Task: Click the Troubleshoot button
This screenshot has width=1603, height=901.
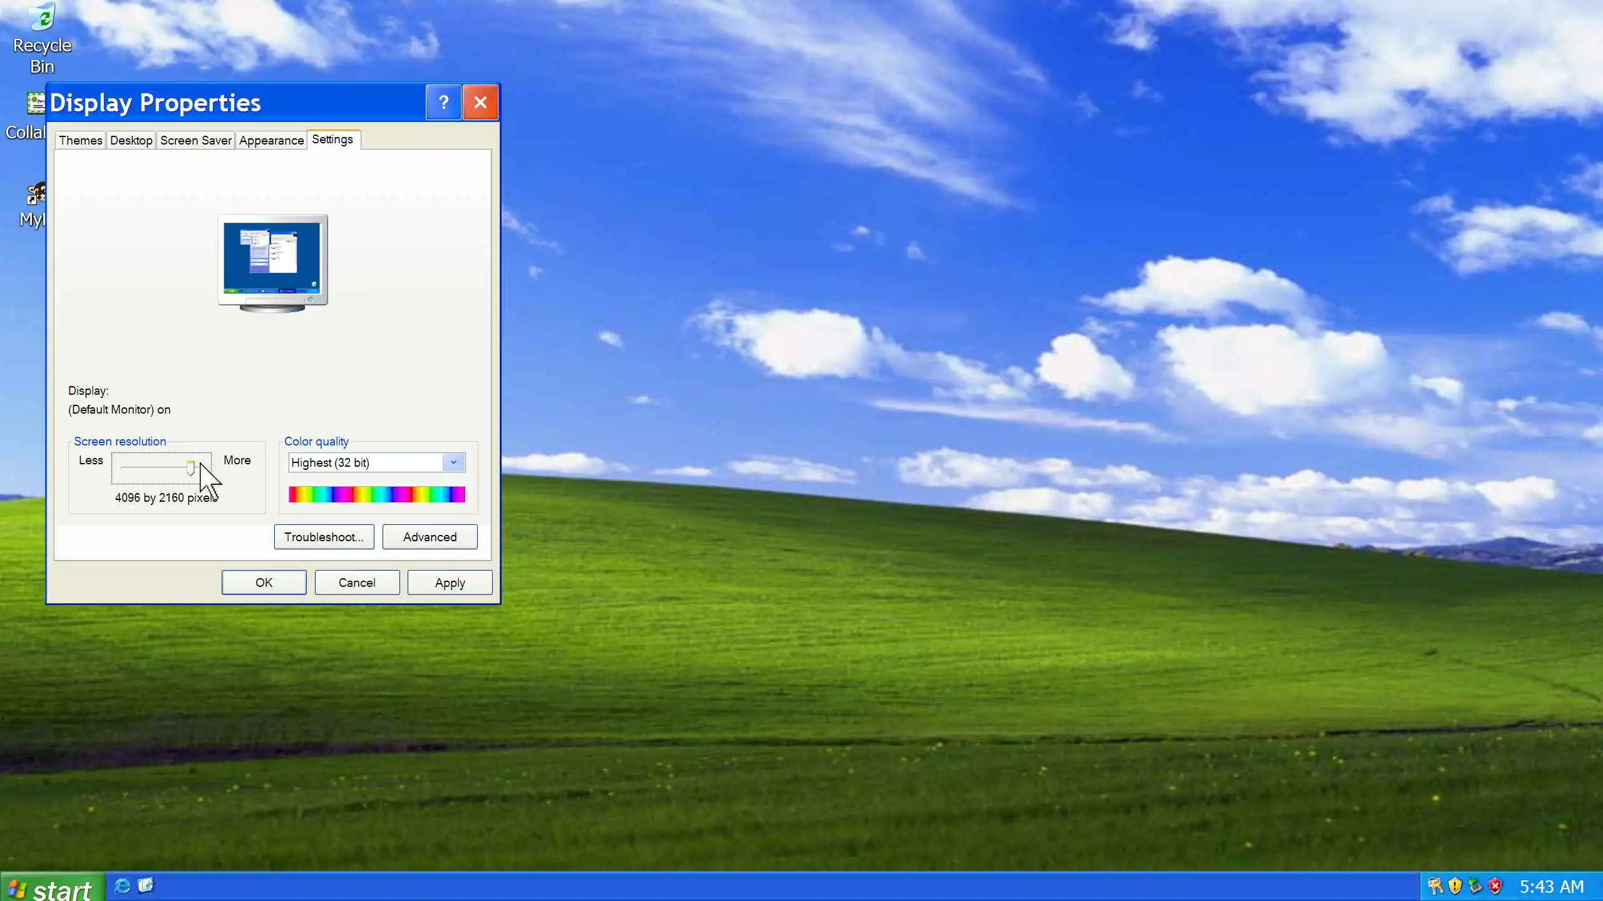Action: (x=324, y=537)
